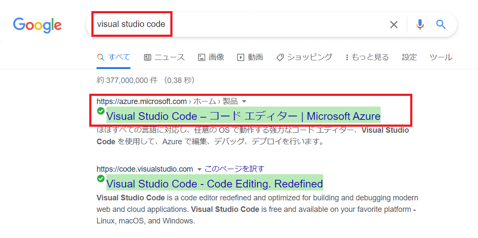Click the news icon in the ニュース tab

tap(148, 57)
